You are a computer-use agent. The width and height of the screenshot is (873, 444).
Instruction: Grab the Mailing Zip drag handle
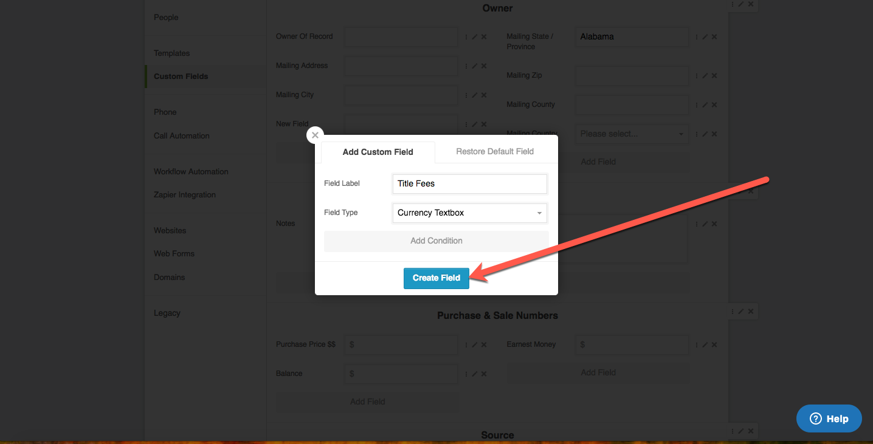point(697,76)
